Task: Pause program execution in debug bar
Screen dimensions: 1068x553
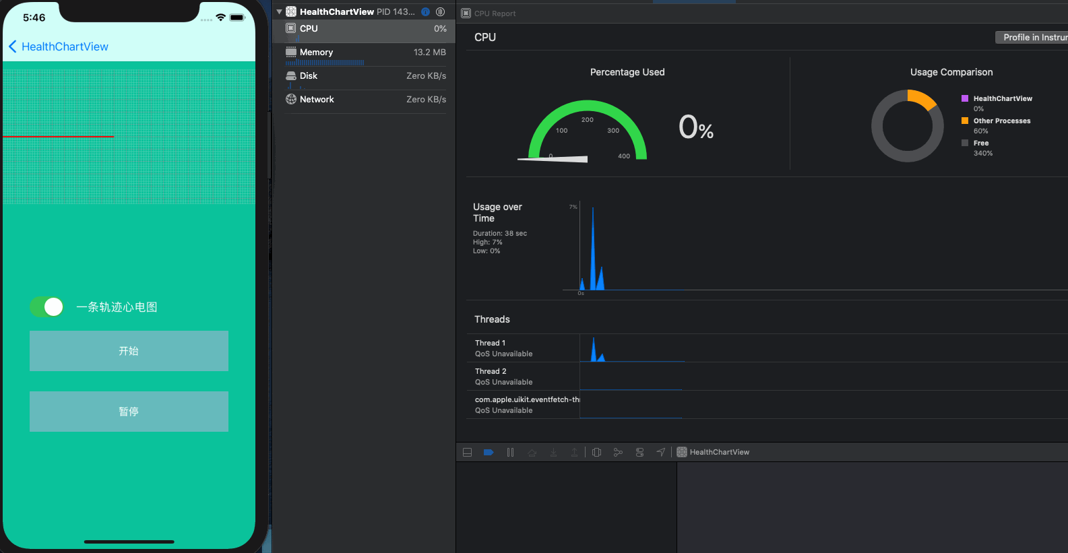Action: [x=510, y=453]
